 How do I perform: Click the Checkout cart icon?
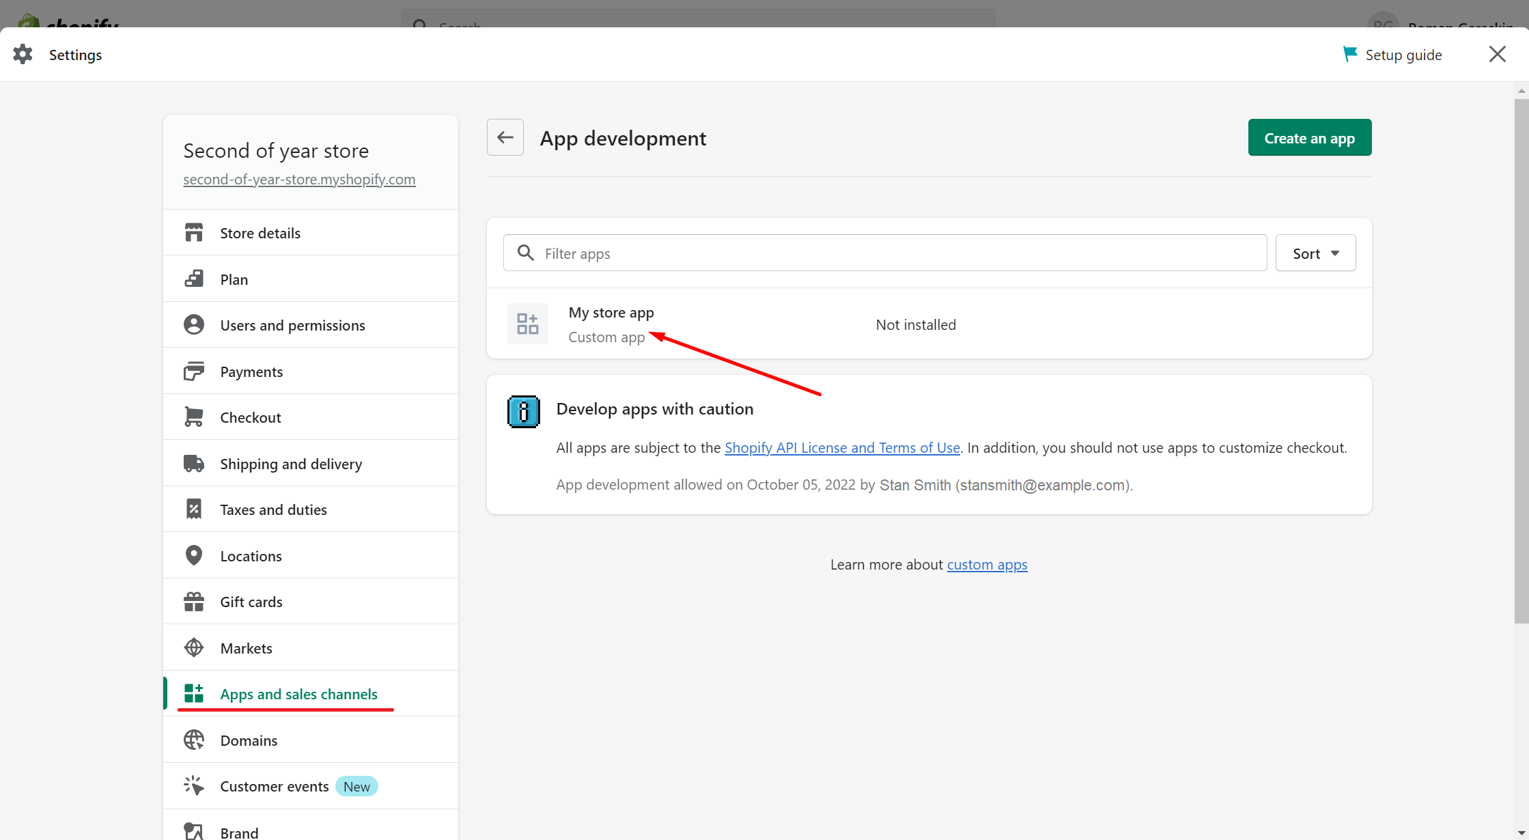[x=194, y=417]
